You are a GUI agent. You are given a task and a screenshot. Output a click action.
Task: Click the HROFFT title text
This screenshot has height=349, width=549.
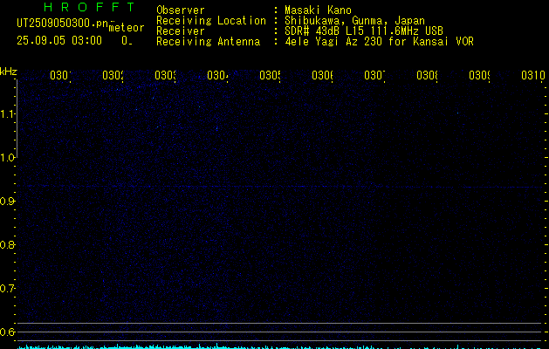90,7
